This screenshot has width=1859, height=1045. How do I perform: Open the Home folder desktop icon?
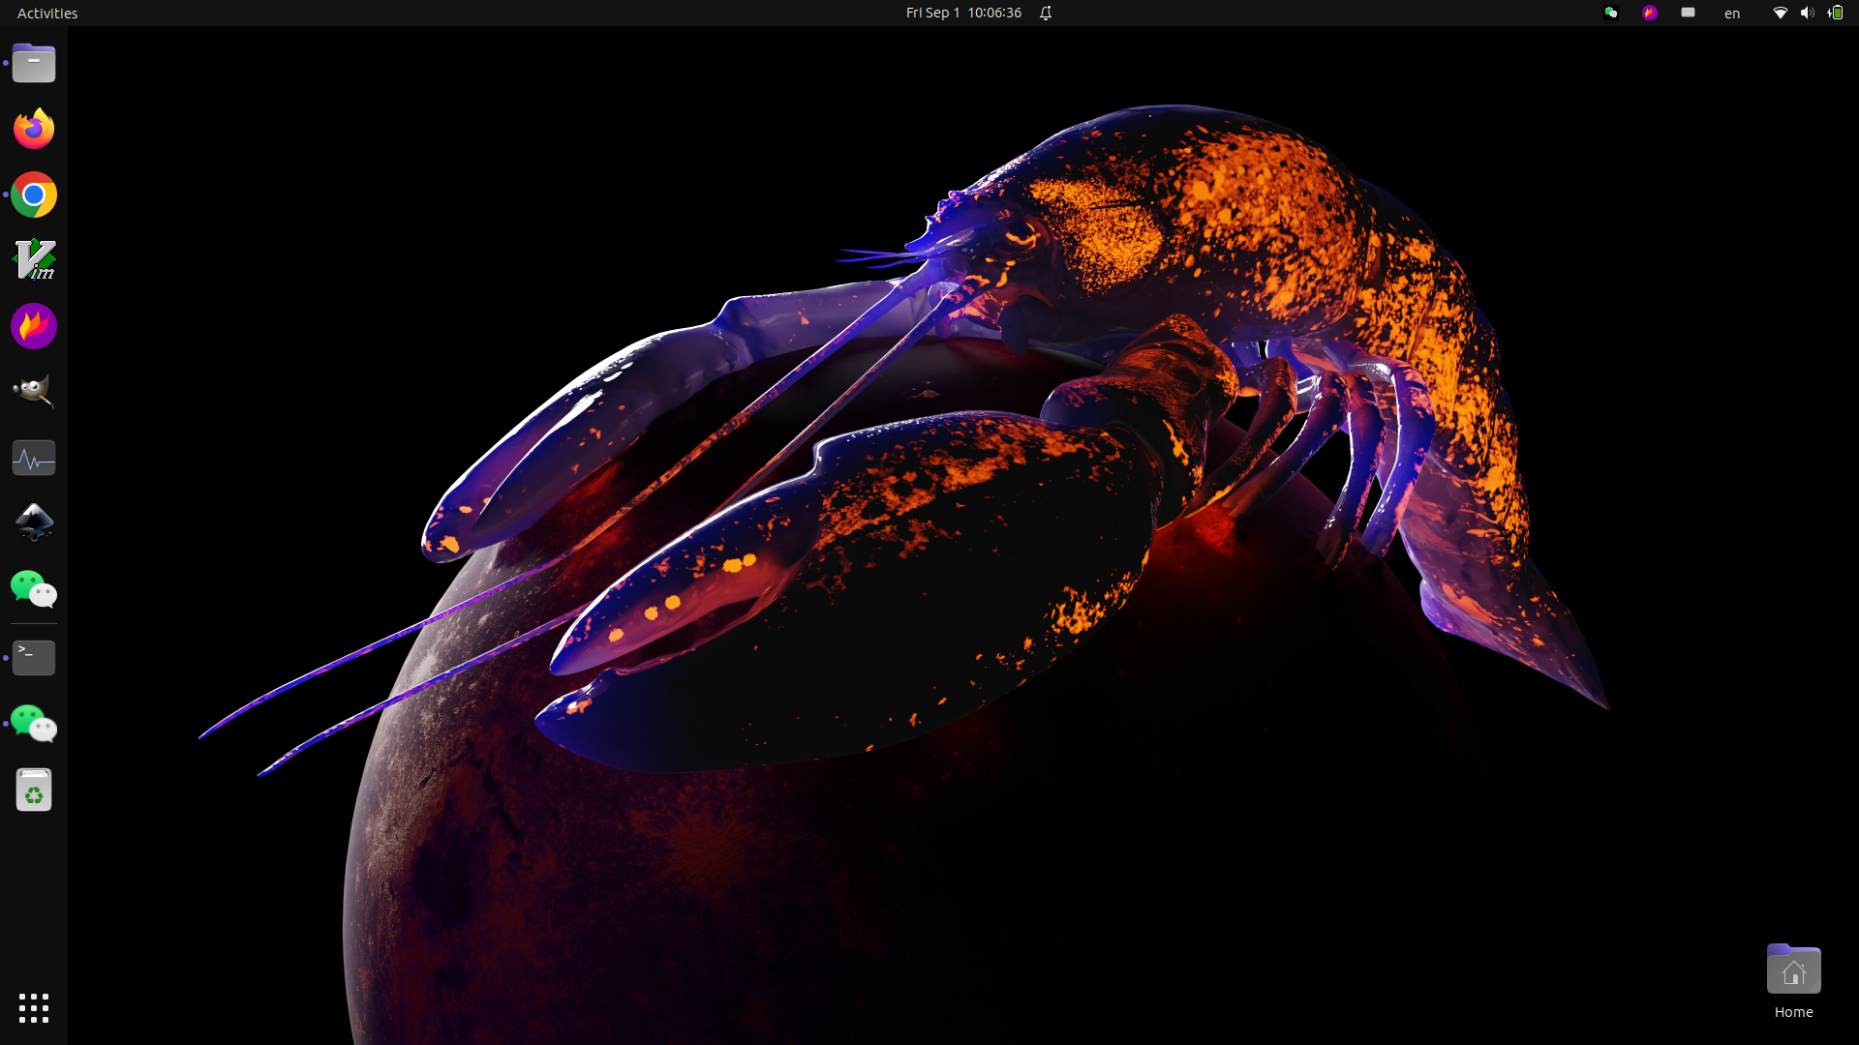[1793, 981]
